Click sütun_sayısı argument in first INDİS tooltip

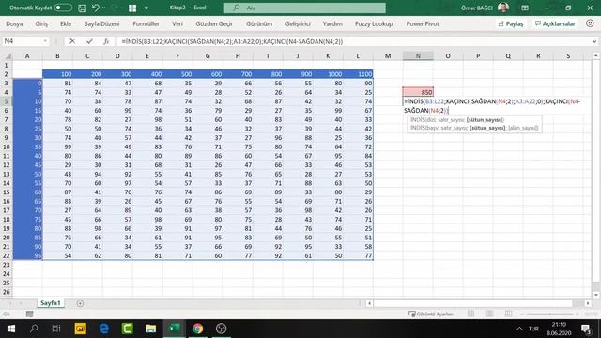pos(485,120)
